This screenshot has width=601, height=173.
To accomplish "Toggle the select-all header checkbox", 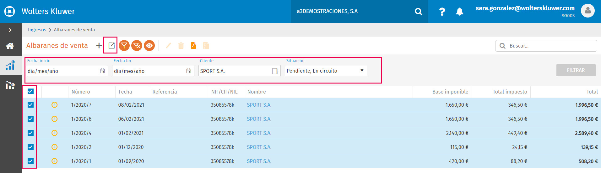I will [x=30, y=91].
